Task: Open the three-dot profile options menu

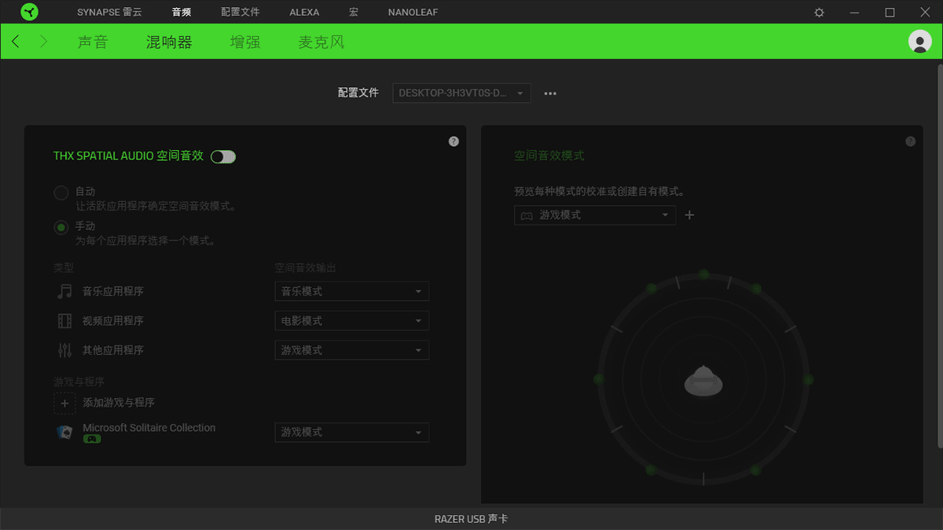Action: [x=550, y=93]
